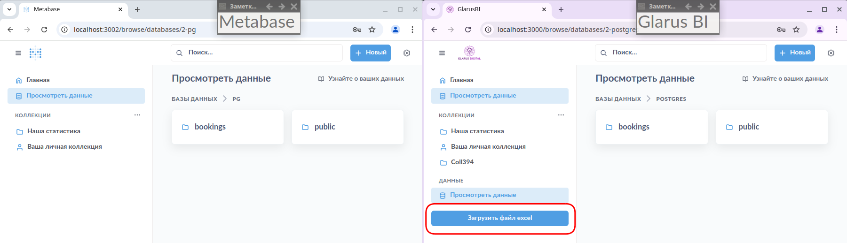Focus the Поиск search field in Metabase
Image resolution: width=847 pixels, height=243 pixels.
257,53
